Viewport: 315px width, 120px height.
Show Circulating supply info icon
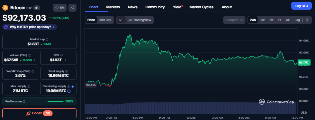(69, 86)
